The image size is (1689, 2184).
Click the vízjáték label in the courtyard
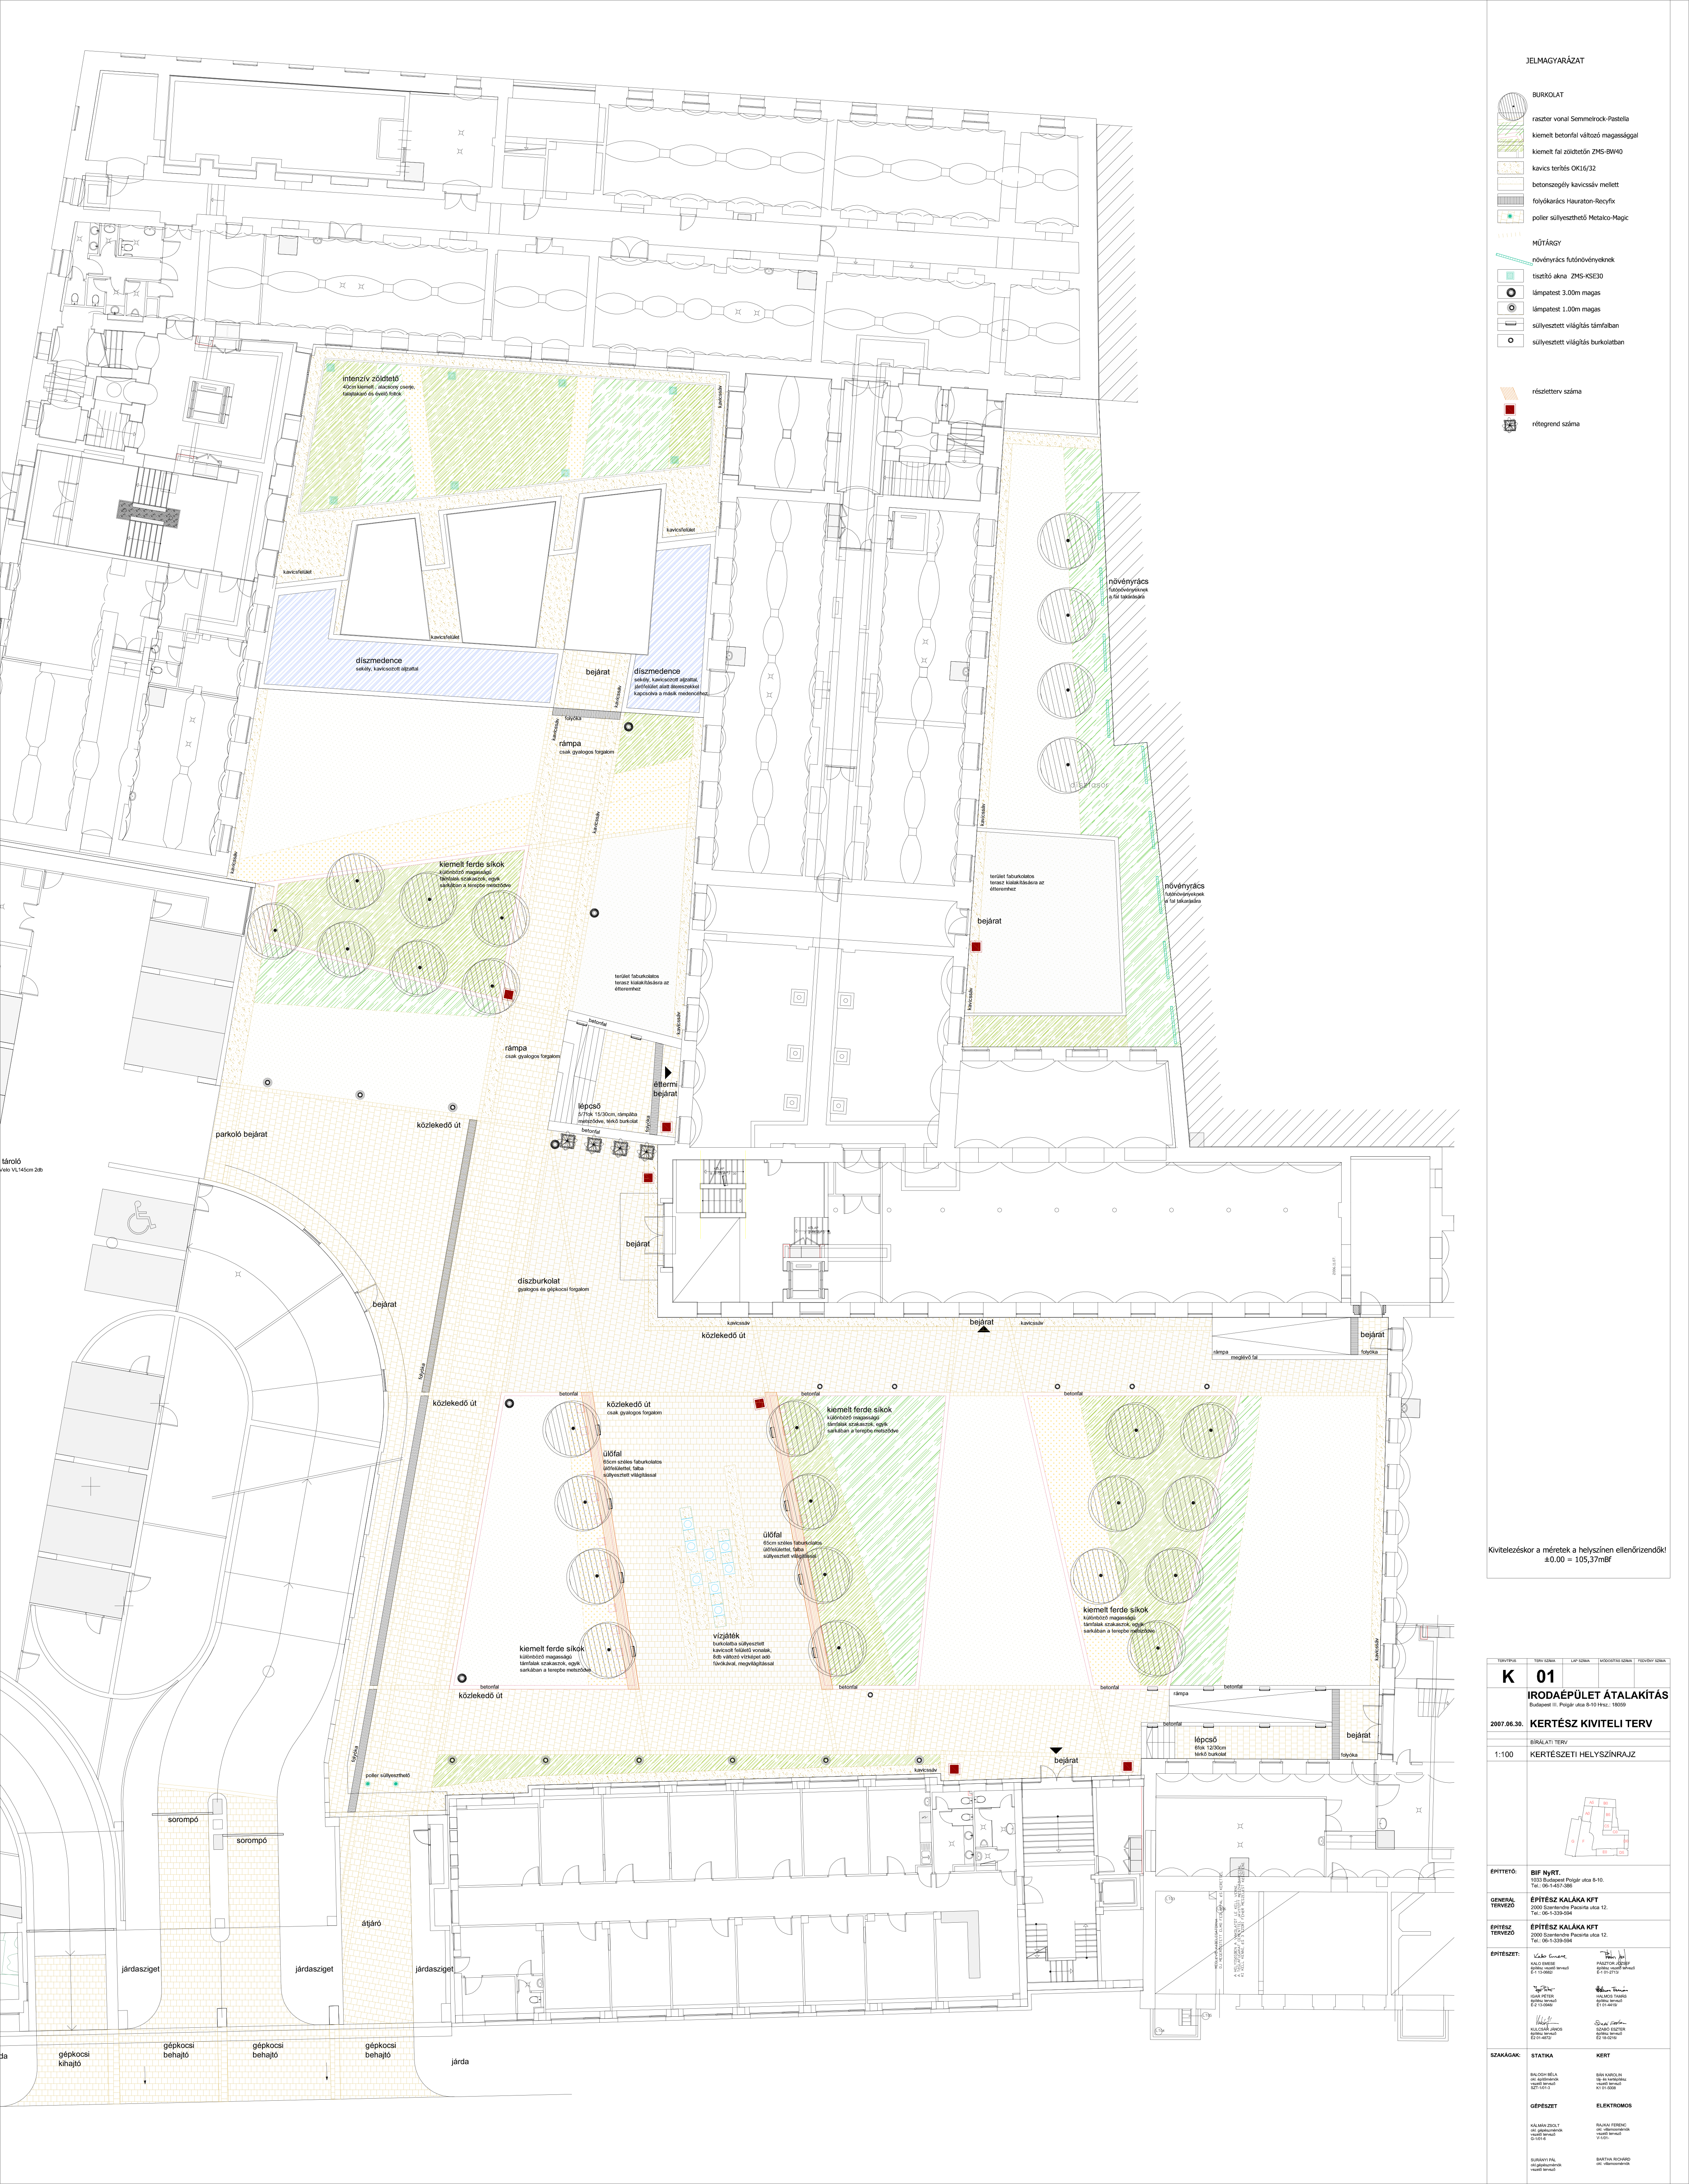coord(726,1636)
